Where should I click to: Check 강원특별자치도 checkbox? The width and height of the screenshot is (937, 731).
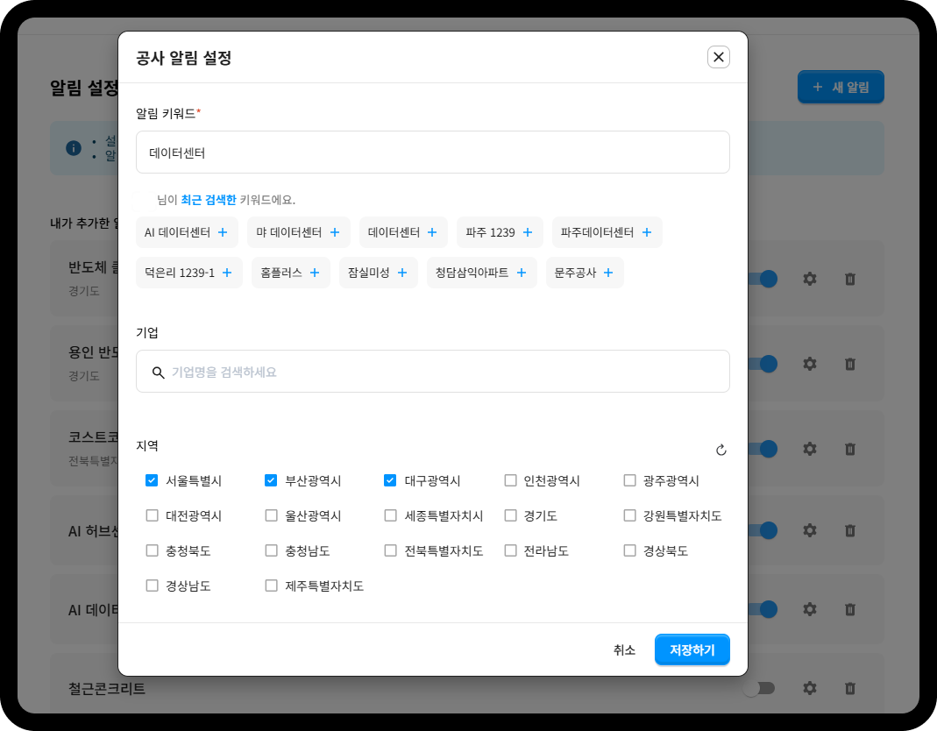[630, 515]
